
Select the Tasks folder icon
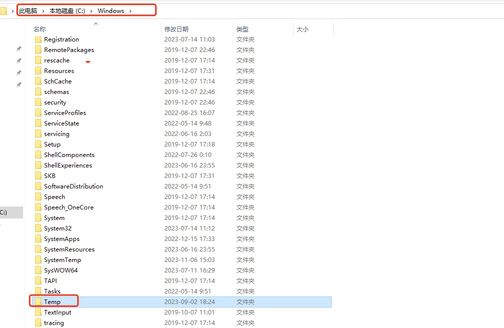pos(39,291)
